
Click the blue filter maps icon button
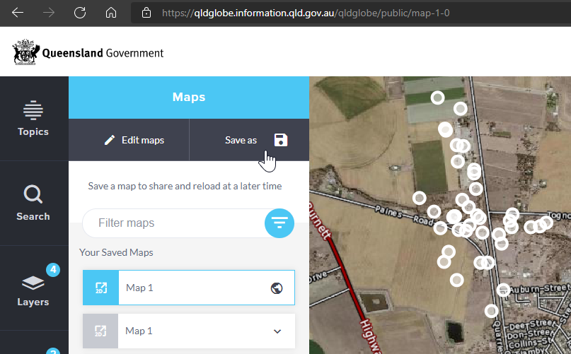[x=279, y=223]
